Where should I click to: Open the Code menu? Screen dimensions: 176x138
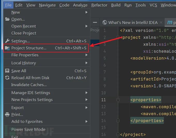pyautogui.click(x=64, y=5)
